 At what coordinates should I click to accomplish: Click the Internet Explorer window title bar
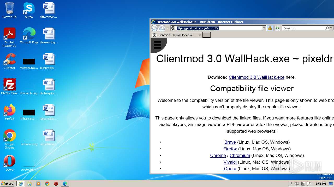coord(242,22)
